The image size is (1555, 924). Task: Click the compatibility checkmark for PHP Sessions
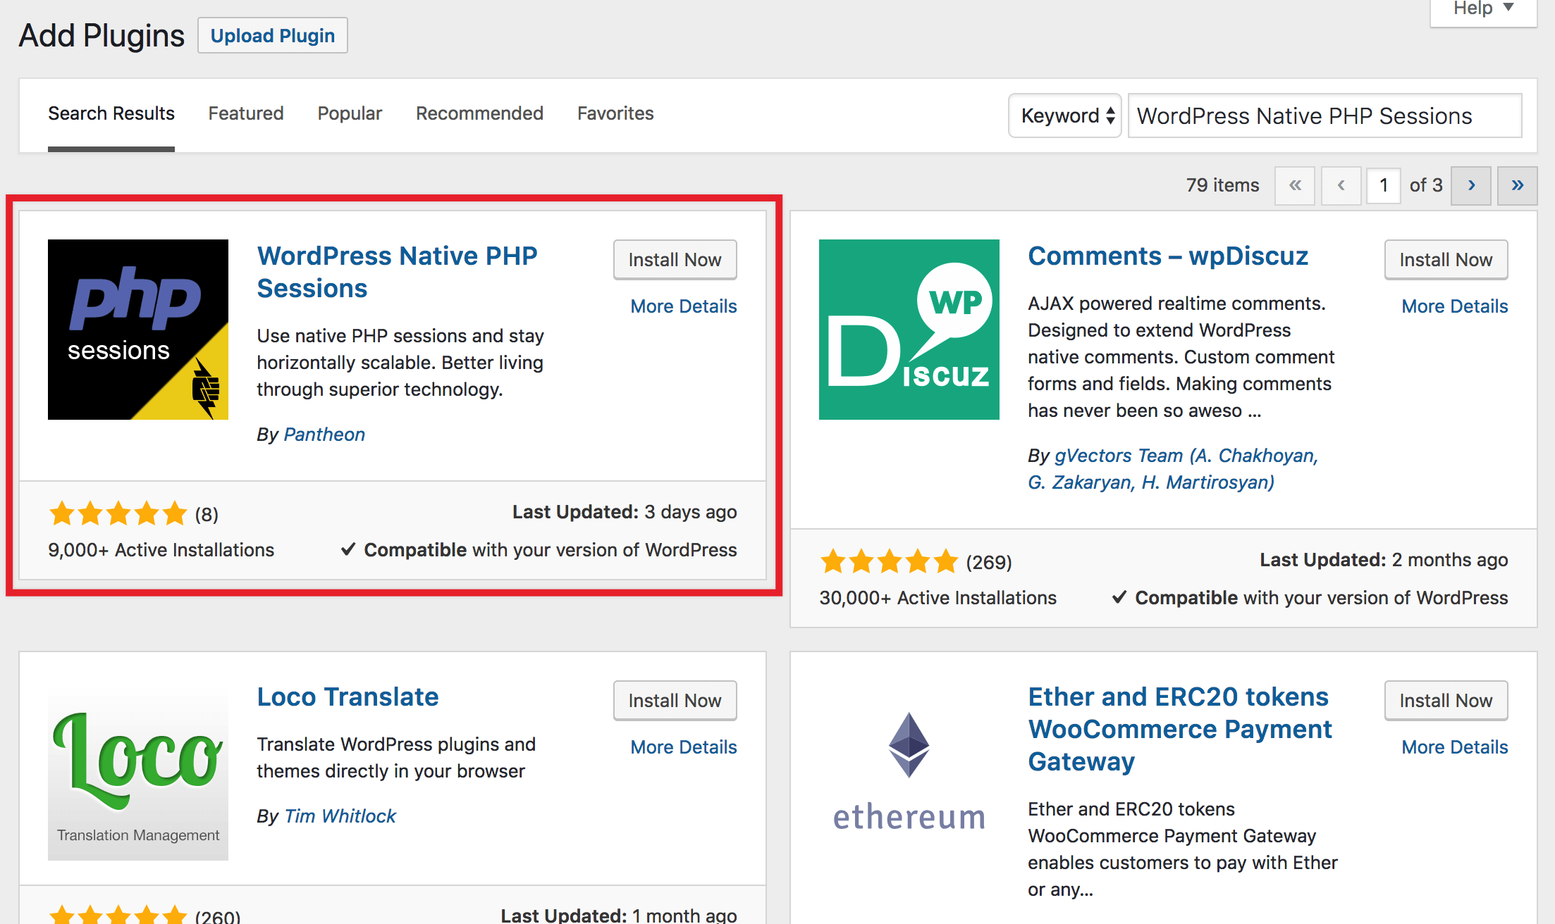pyautogui.click(x=348, y=549)
